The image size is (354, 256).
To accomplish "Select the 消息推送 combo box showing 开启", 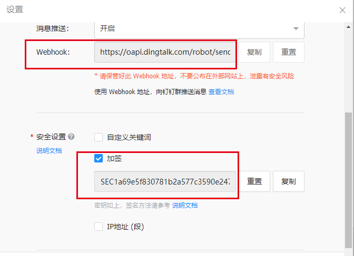I will click(199, 29).
